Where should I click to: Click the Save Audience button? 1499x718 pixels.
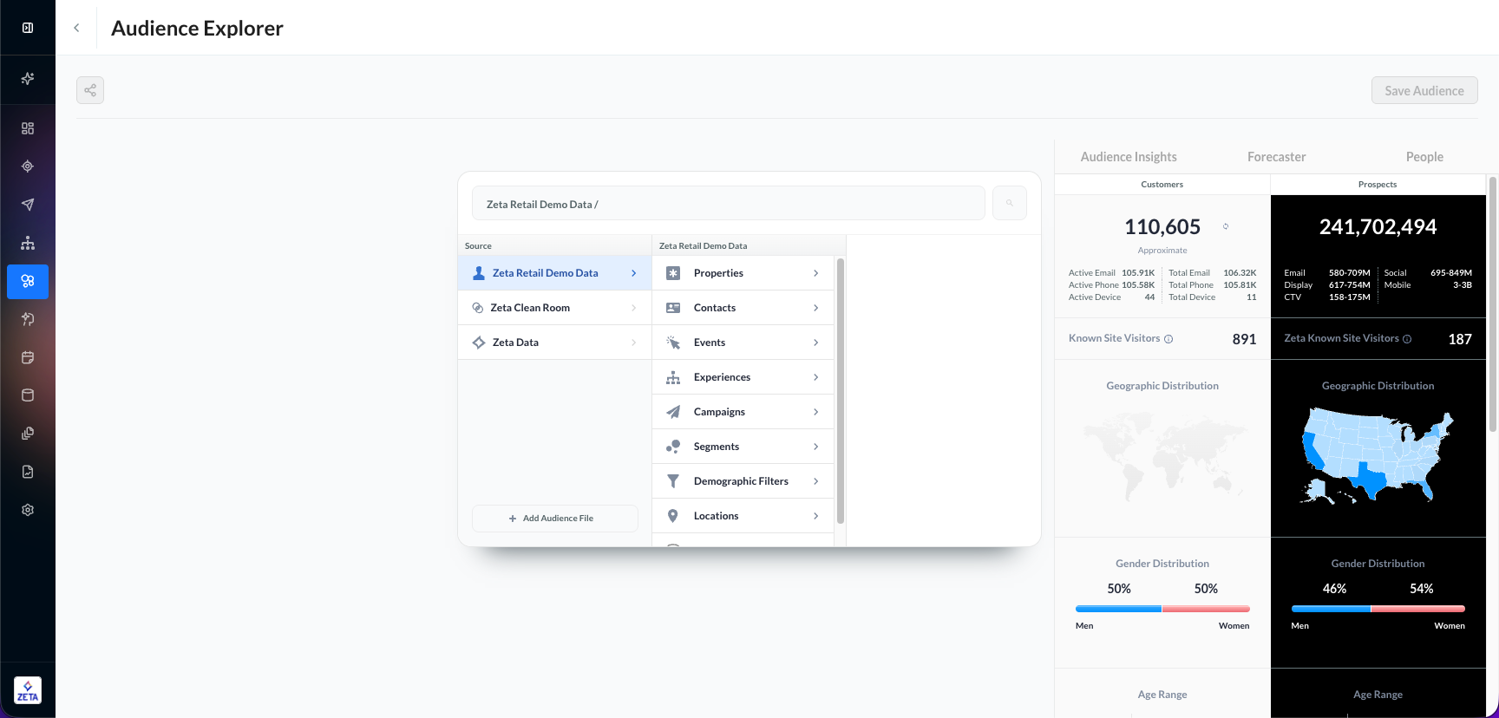pyautogui.click(x=1424, y=90)
